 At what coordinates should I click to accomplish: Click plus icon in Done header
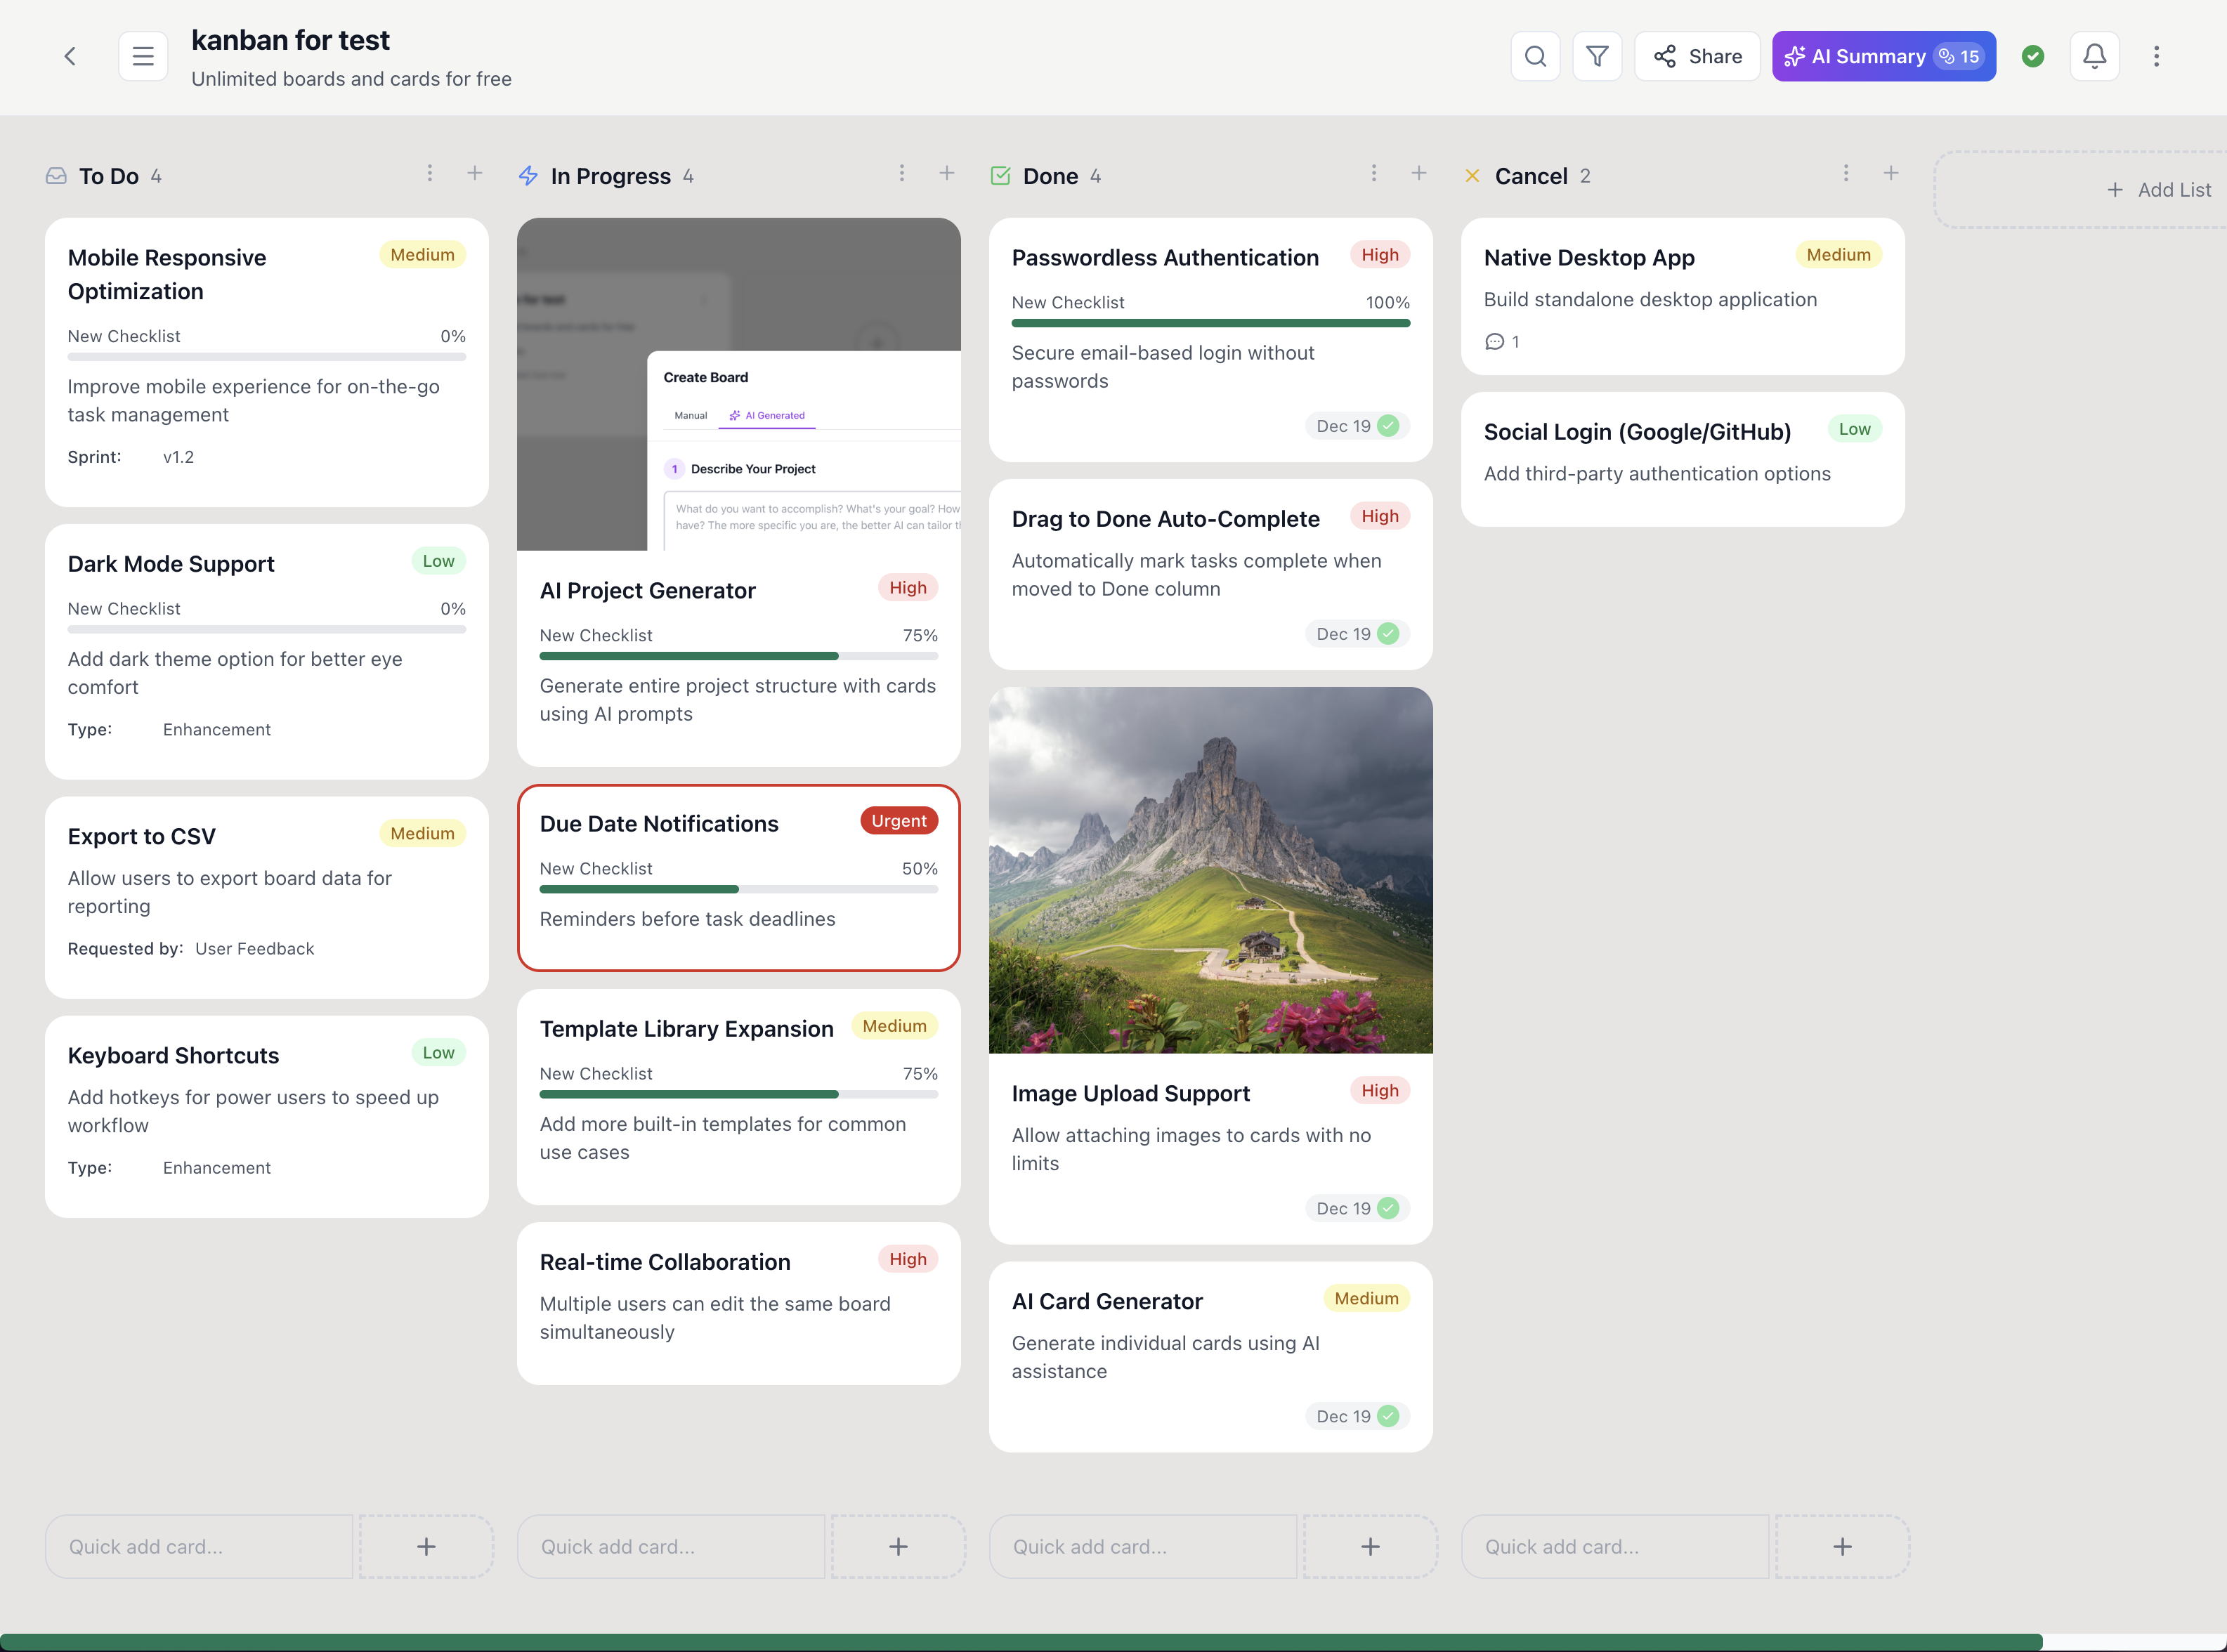(1418, 174)
